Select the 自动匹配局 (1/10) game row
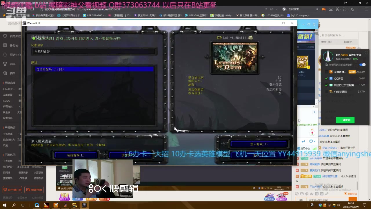Viewport: 371px width, 209px height. click(94, 69)
